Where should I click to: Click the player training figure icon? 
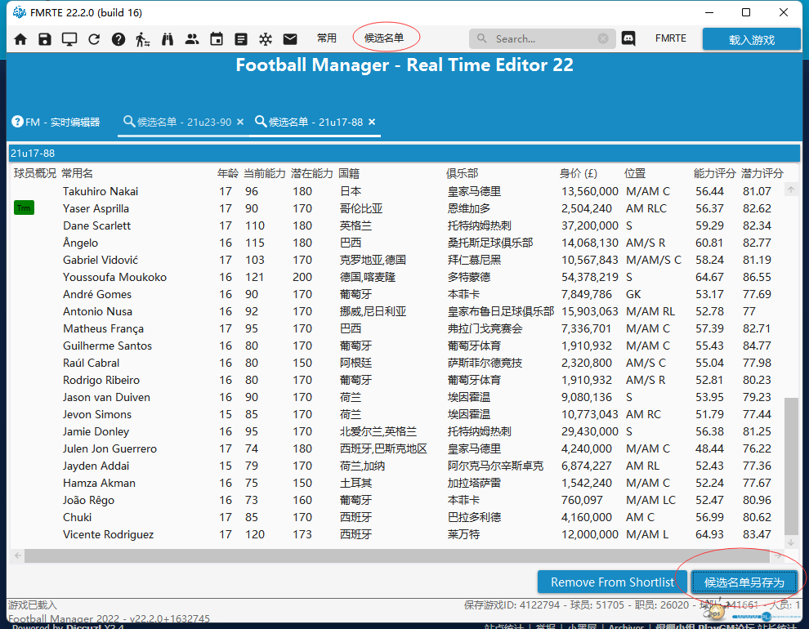coord(143,39)
